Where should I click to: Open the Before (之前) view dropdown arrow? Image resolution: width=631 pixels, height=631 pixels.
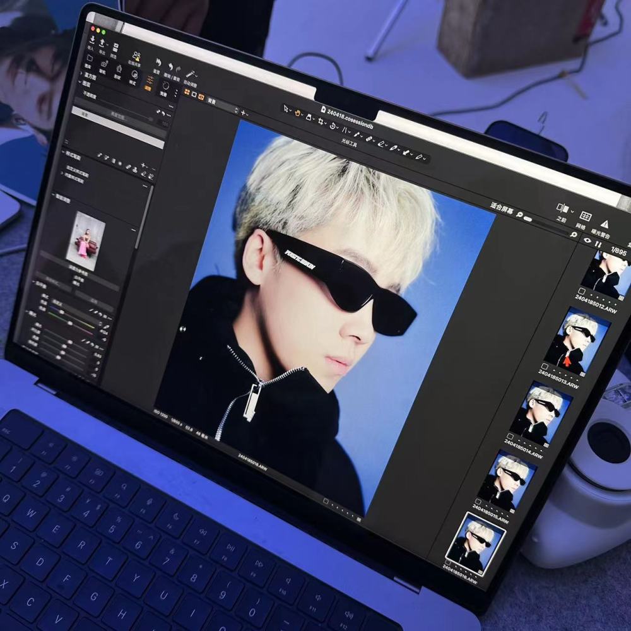(572, 212)
